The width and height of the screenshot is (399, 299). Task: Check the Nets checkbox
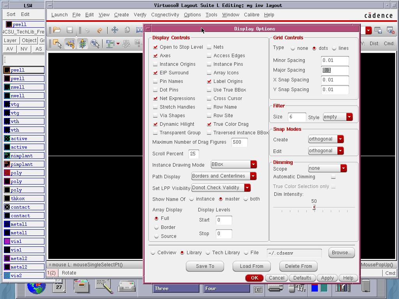(209, 47)
